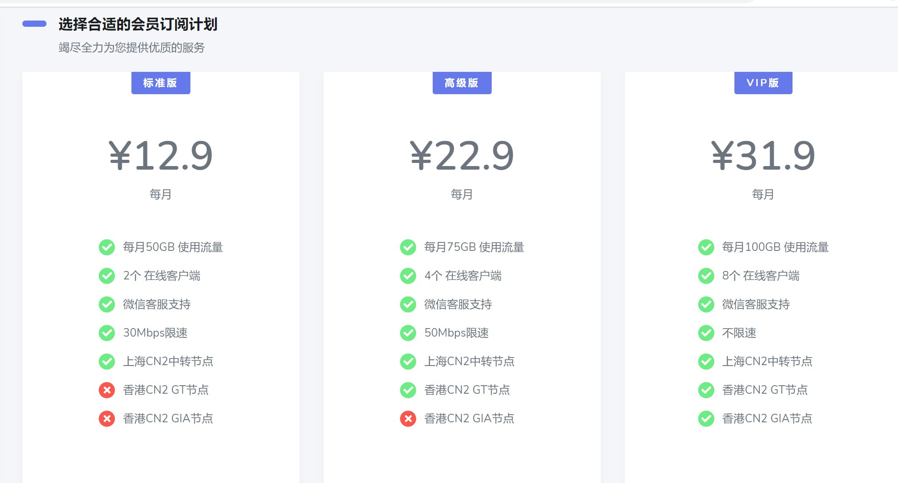
Task: Click the blue accent bar beside heading
Action: point(34,24)
